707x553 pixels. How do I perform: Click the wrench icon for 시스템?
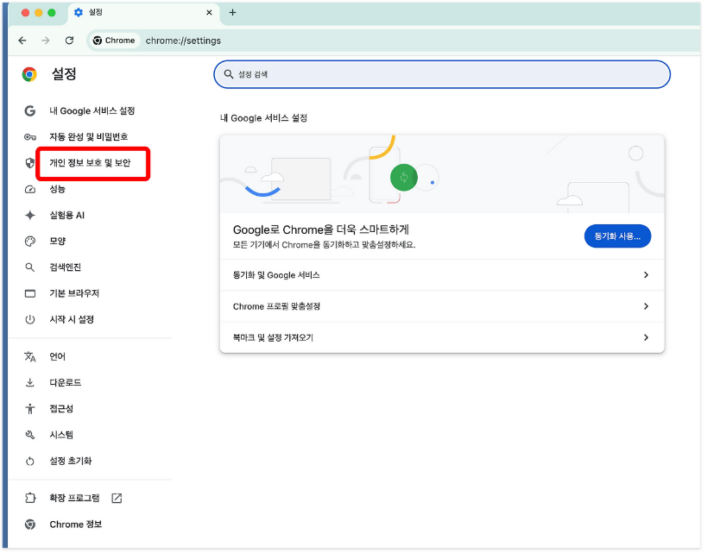[x=29, y=435]
